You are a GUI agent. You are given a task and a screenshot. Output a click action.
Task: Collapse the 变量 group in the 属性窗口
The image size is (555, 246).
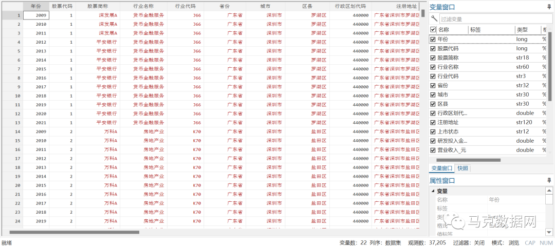(x=433, y=191)
